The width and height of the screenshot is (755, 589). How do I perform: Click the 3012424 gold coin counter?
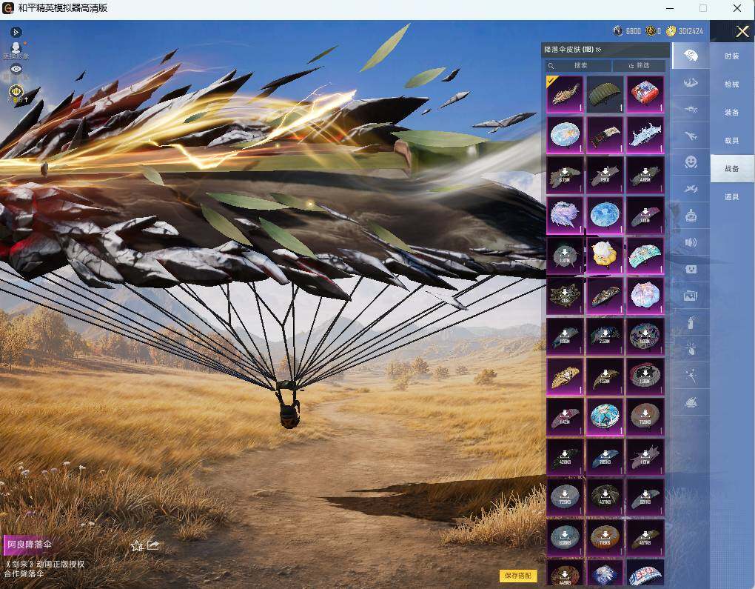pyautogui.click(x=684, y=31)
